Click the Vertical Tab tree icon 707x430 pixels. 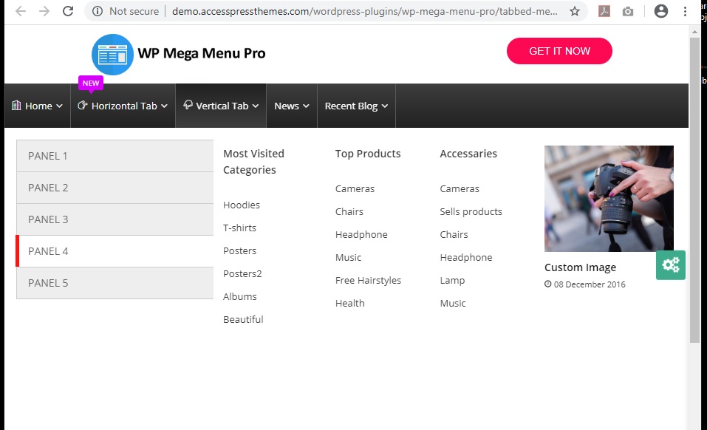[188, 105]
